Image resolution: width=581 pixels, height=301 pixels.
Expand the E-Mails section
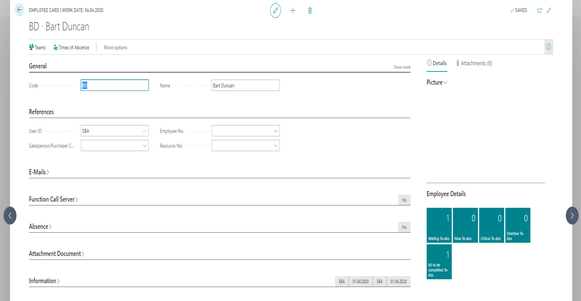39,172
